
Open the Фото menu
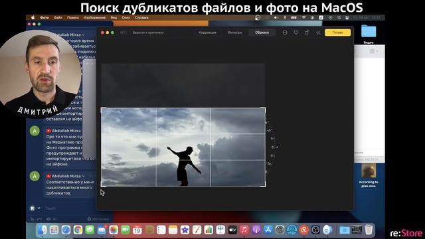(x=44, y=18)
